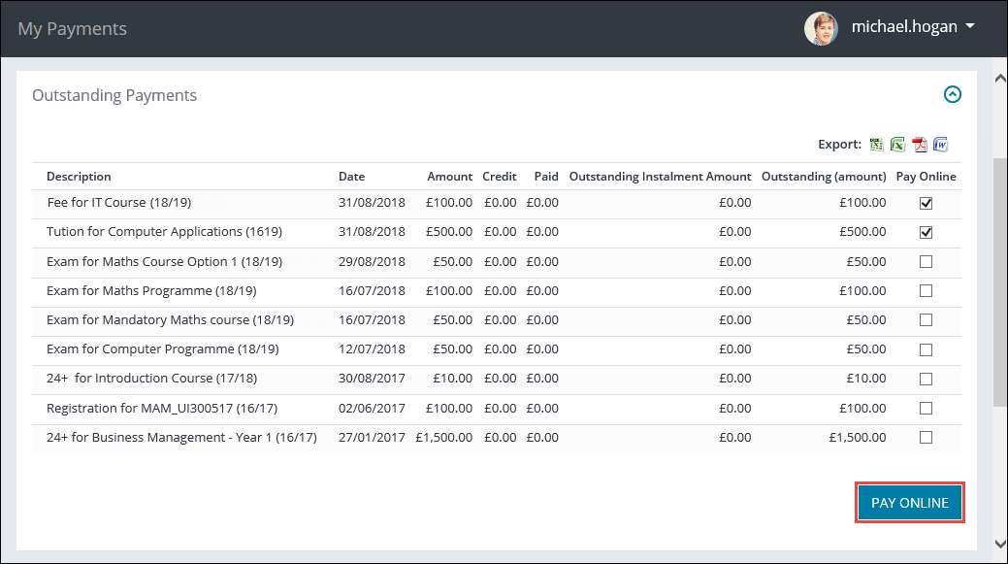Click the £500.00 Outstanding (amount) cell
The height and width of the screenshot is (564, 1008).
(862, 231)
